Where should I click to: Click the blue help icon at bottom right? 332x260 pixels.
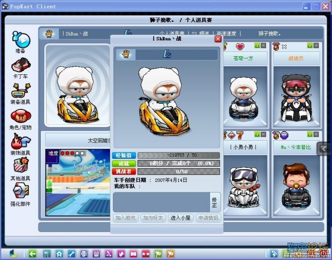[274, 253]
